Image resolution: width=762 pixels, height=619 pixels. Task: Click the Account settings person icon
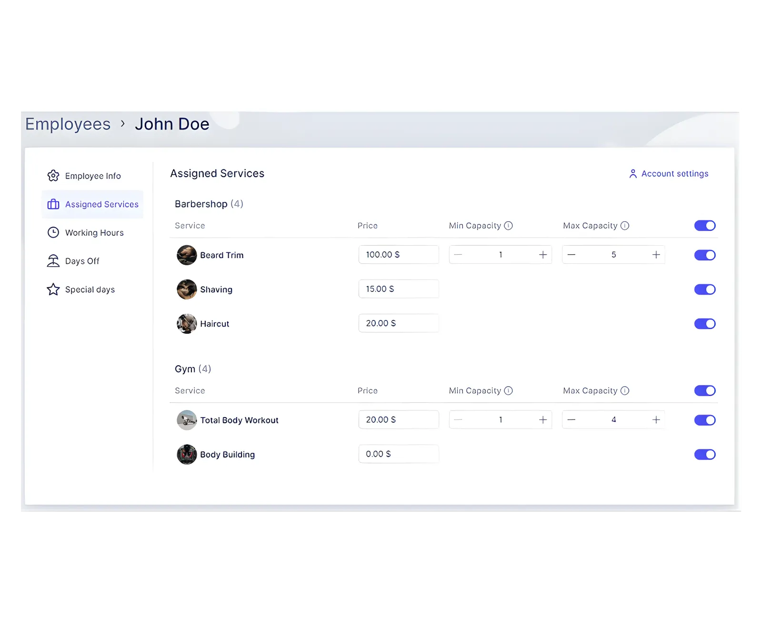(632, 173)
